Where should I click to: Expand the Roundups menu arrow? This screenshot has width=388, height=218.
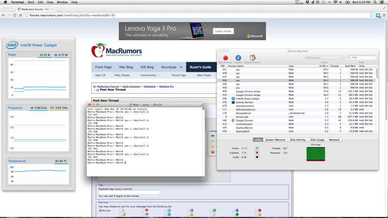181,67
